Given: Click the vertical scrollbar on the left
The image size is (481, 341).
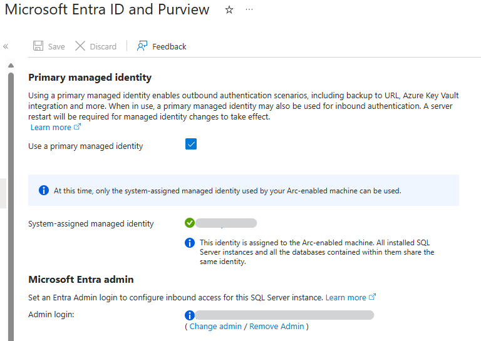Looking at the screenshot, I should (x=11, y=188).
